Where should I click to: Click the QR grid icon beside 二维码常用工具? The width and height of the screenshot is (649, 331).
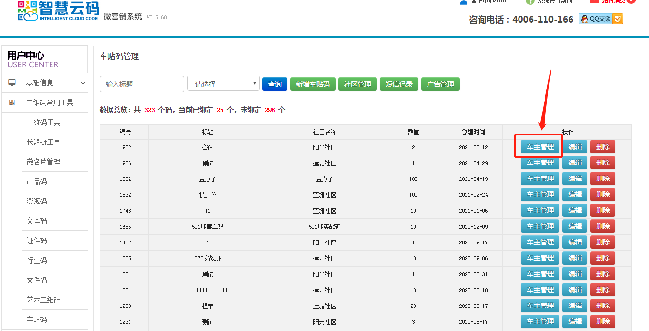click(12, 102)
